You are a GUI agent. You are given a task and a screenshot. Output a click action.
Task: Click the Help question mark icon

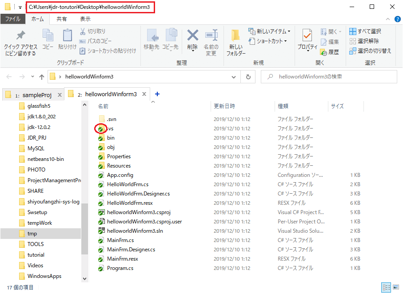tap(397, 19)
